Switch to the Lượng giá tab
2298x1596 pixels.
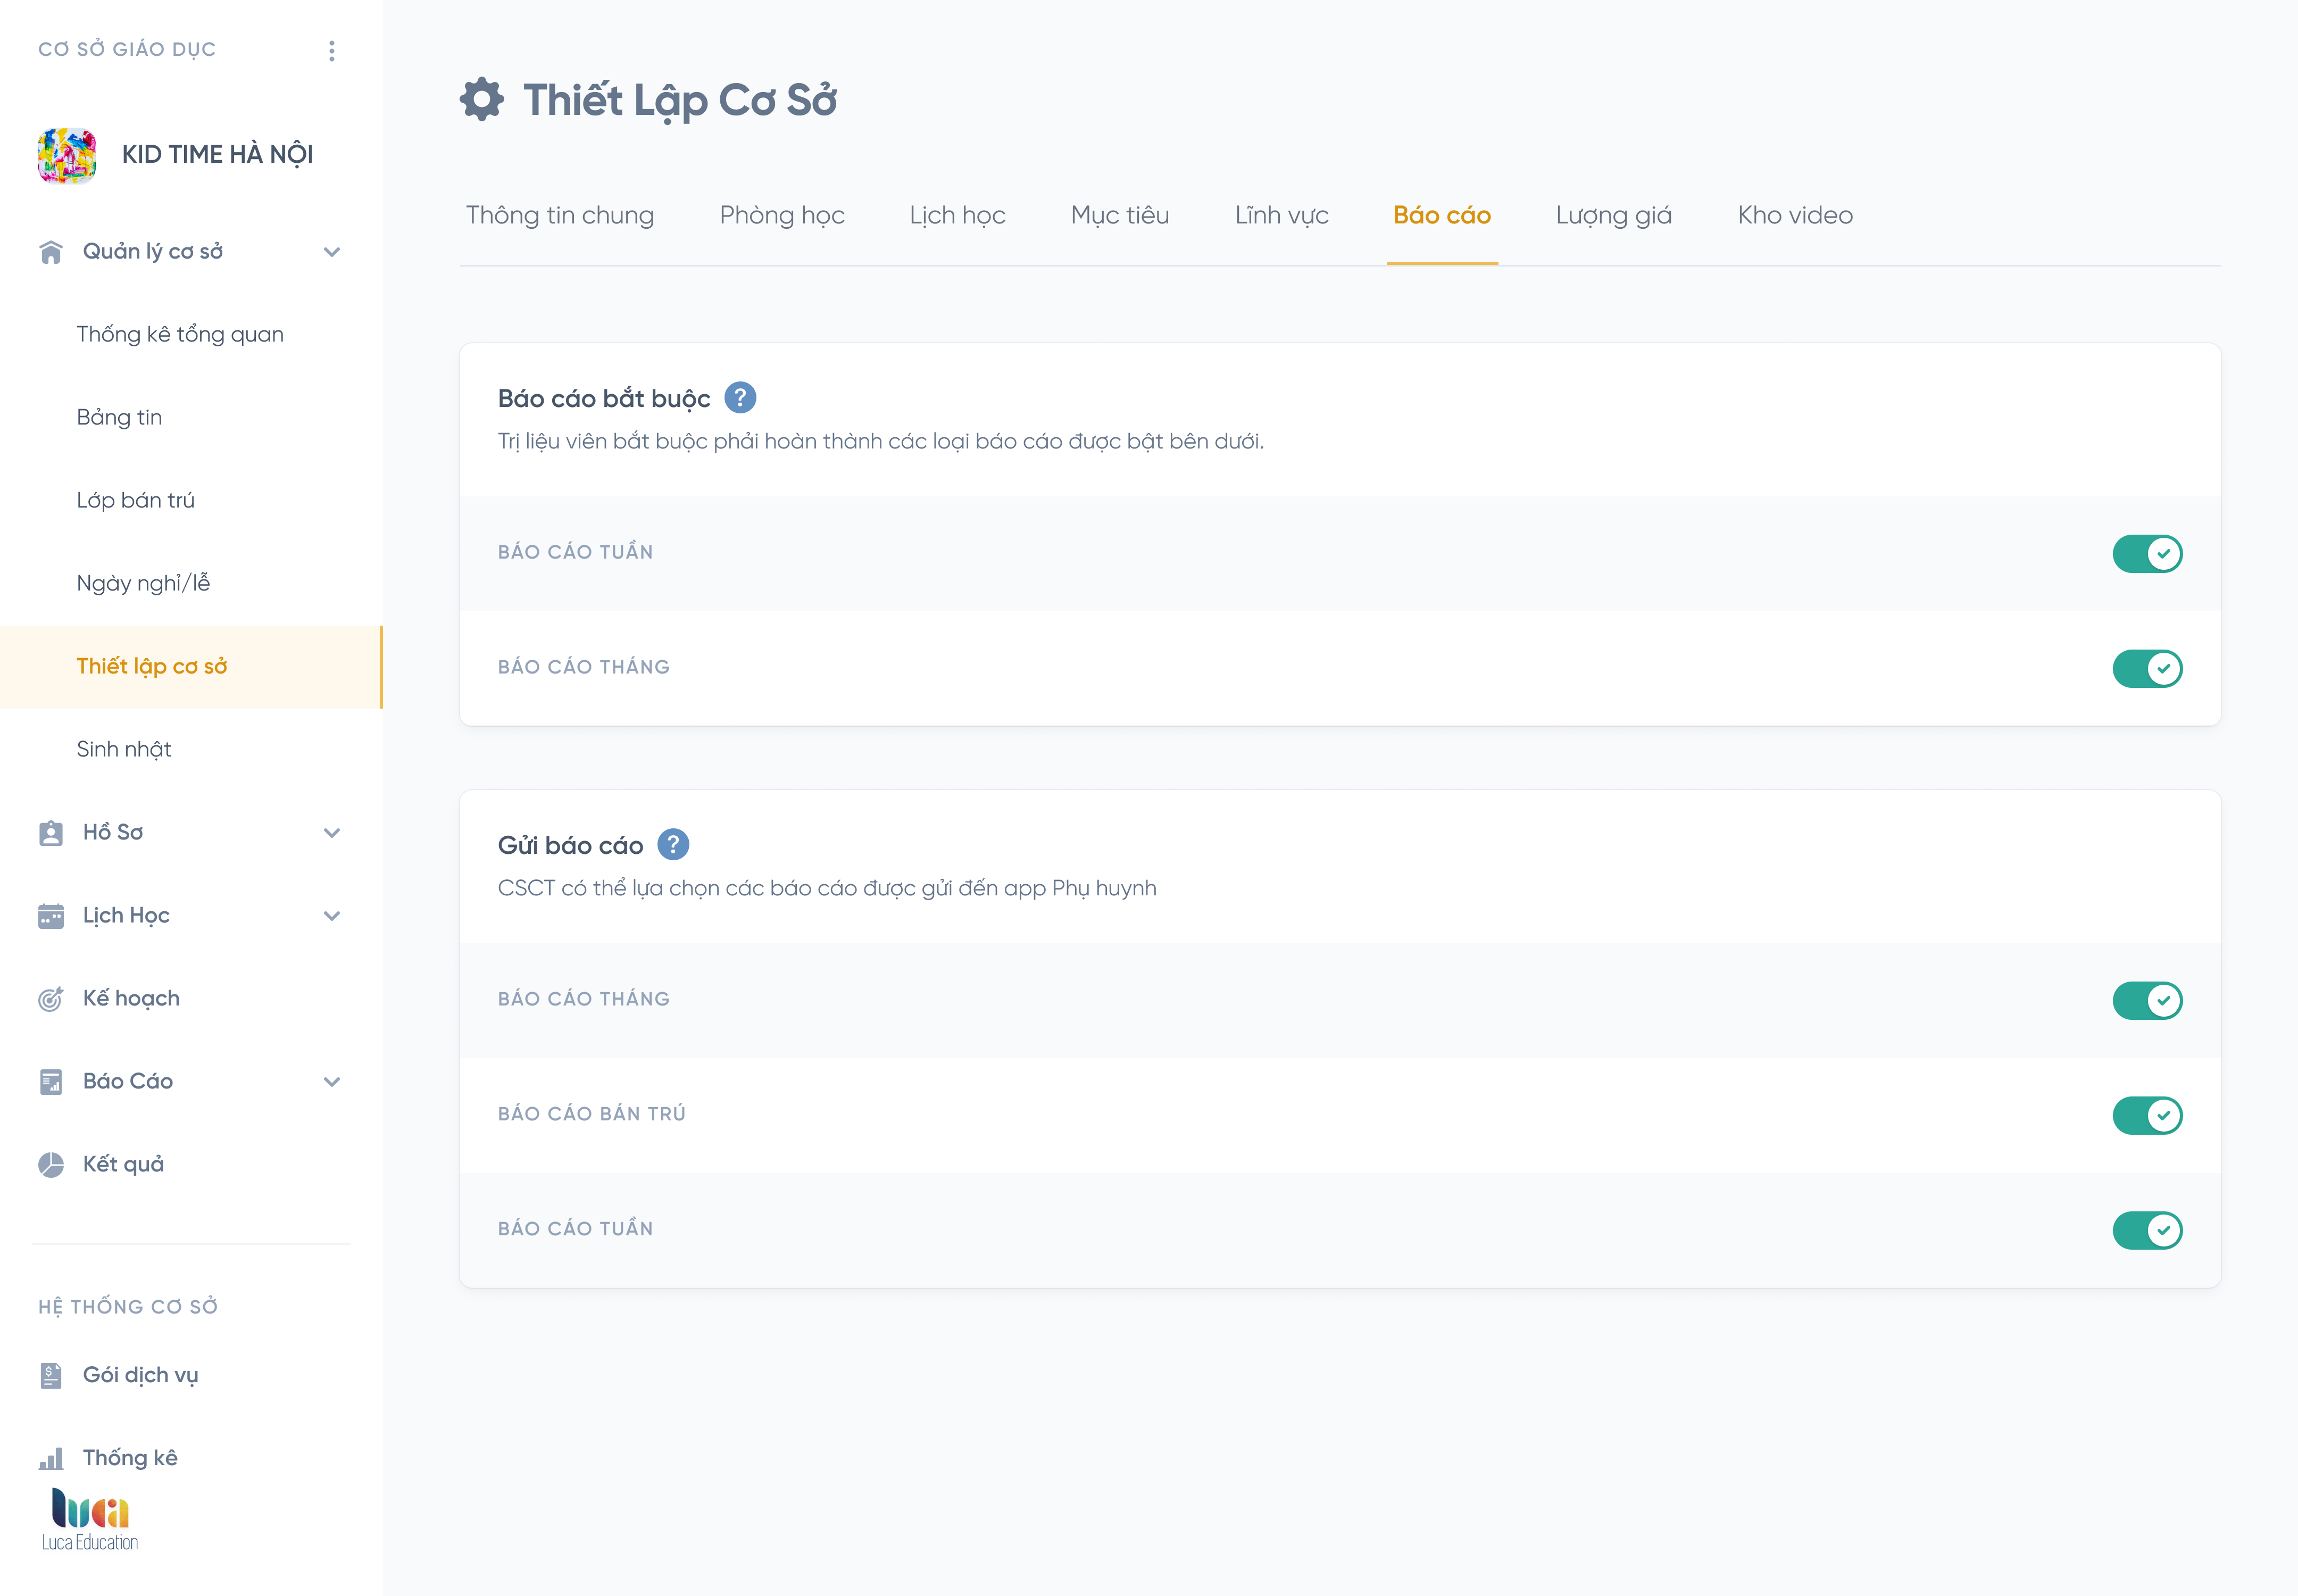[x=1613, y=215]
